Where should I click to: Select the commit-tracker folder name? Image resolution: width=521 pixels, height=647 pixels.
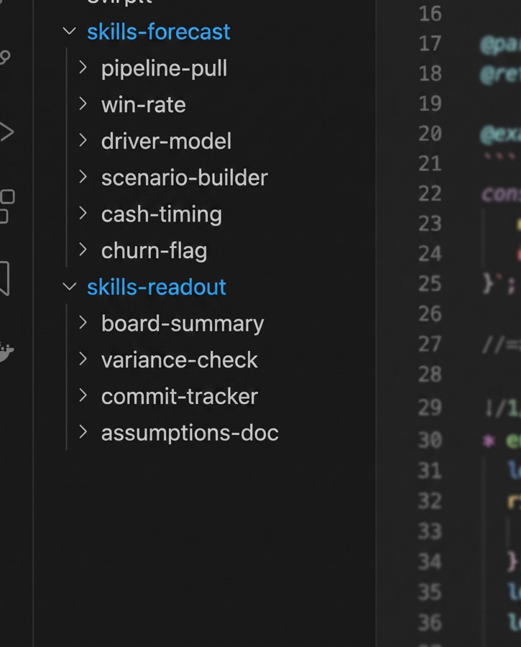[x=180, y=396]
